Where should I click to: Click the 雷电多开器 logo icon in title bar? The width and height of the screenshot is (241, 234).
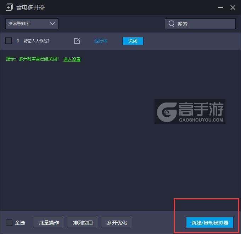pyautogui.click(x=9, y=7)
